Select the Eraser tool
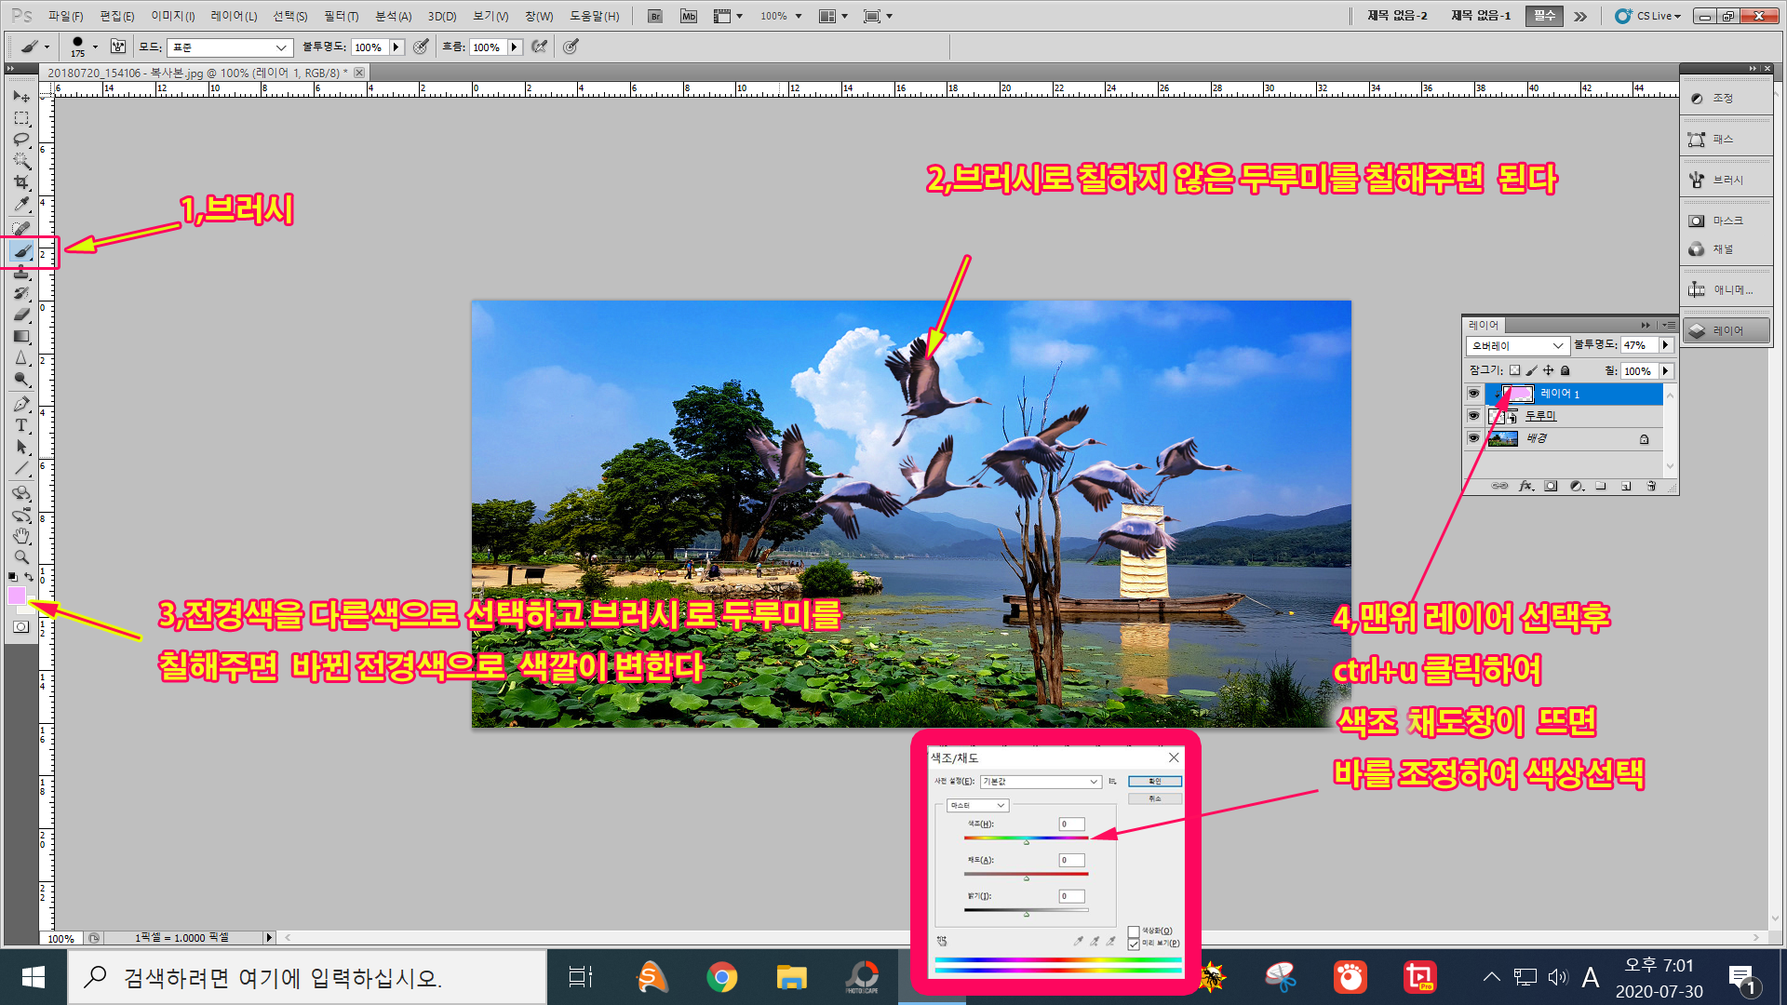Screen dimensions: 1787x1005 click(x=21, y=315)
